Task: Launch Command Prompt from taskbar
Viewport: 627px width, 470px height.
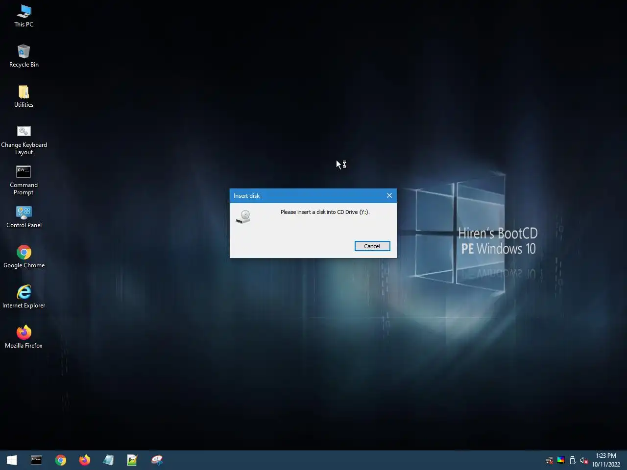Action: coord(36,460)
